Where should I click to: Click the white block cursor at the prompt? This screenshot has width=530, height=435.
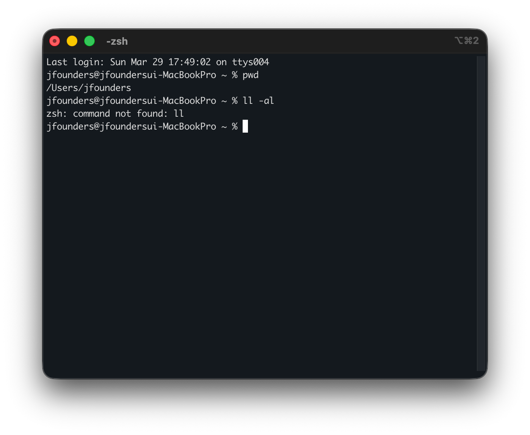click(245, 126)
